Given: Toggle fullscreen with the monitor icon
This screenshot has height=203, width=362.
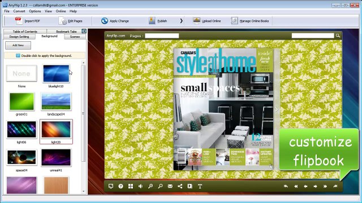Looking at the screenshot, I should [x=111, y=186].
